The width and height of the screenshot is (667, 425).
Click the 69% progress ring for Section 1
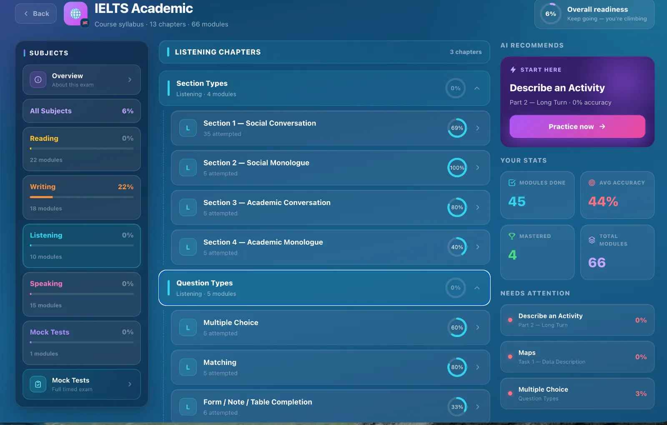pos(457,128)
